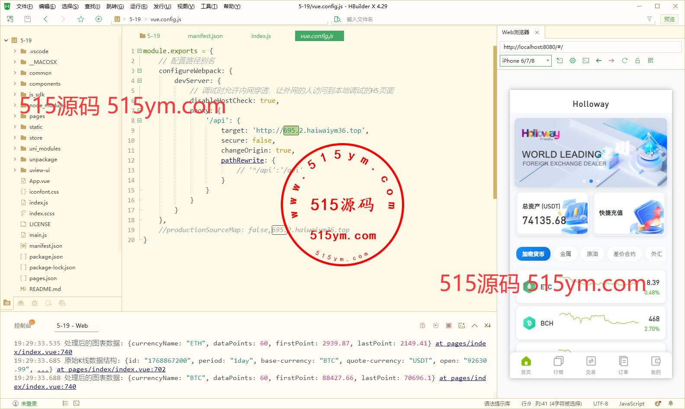Click the QR code icon in browser toolbar
The image size is (685, 409).
pyautogui.click(x=650, y=61)
